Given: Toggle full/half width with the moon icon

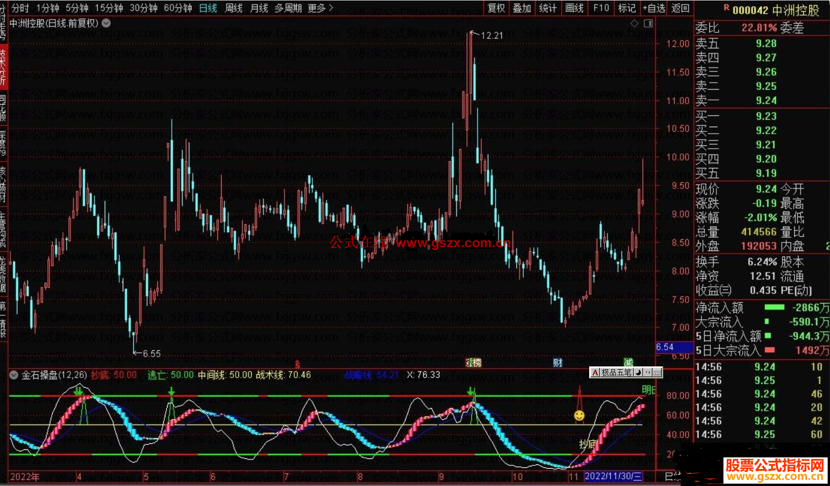Looking at the screenshot, I should coord(638,372).
